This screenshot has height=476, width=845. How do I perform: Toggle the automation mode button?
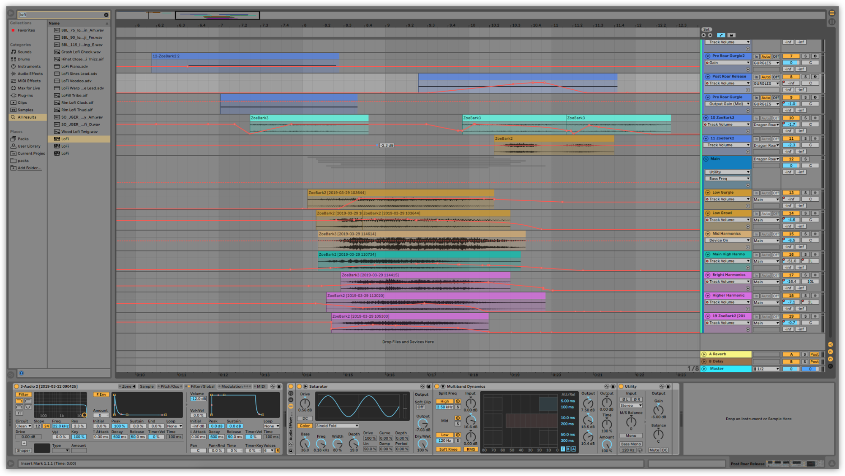click(721, 35)
